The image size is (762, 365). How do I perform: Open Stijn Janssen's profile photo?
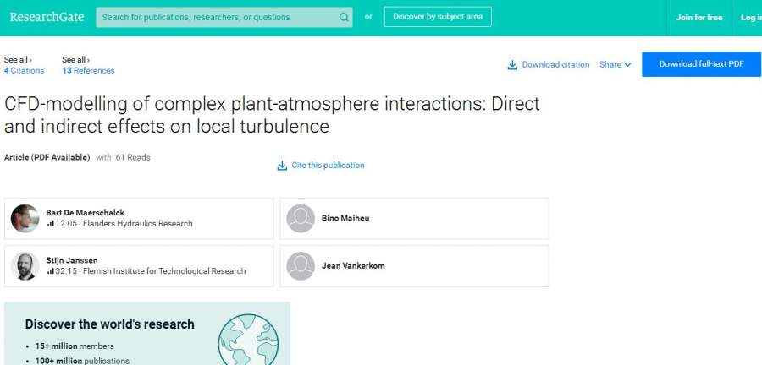[x=25, y=266]
